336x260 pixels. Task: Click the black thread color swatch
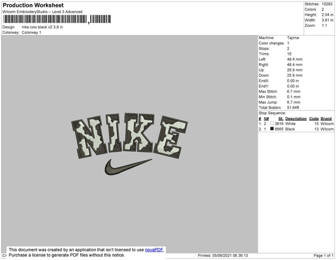pyautogui.click(x=272, y=129)
